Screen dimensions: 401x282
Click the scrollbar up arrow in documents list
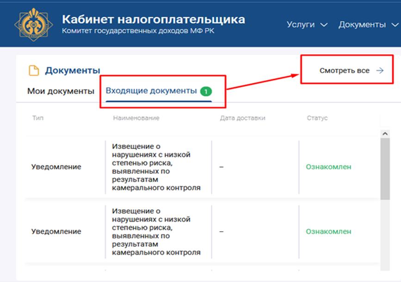pos(385,133)
